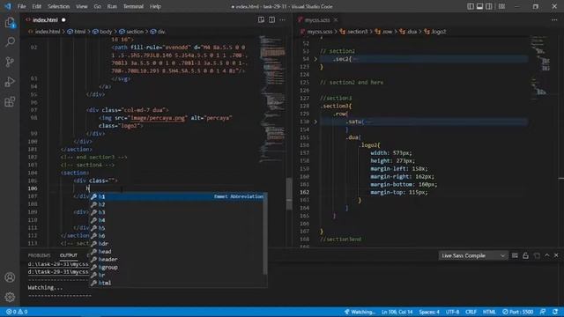564x317 pixels.
Task: Switch to mycss.scss editor tab
Action: click(x=317, y=19)
